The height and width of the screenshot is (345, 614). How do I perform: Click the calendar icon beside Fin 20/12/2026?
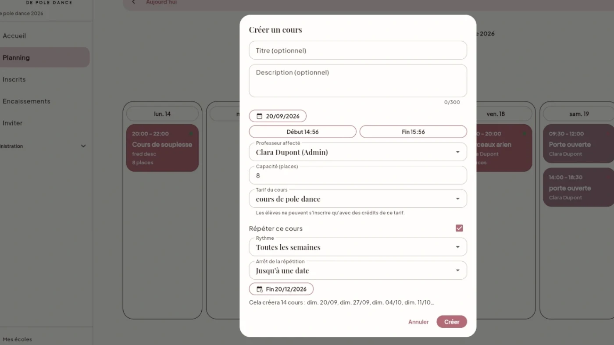[260, 289]
